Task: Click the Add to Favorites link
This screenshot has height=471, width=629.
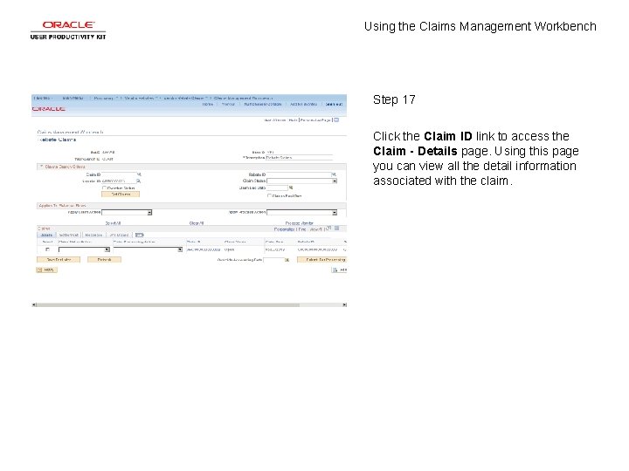Action: [x=303, y=104]
